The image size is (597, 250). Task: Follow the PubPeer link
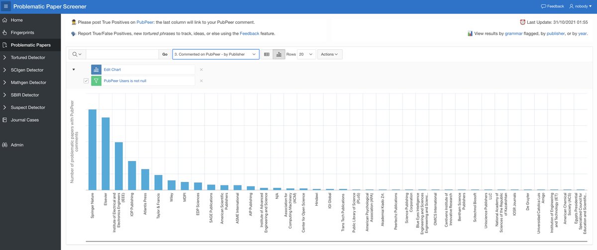(x=144, y=22)
